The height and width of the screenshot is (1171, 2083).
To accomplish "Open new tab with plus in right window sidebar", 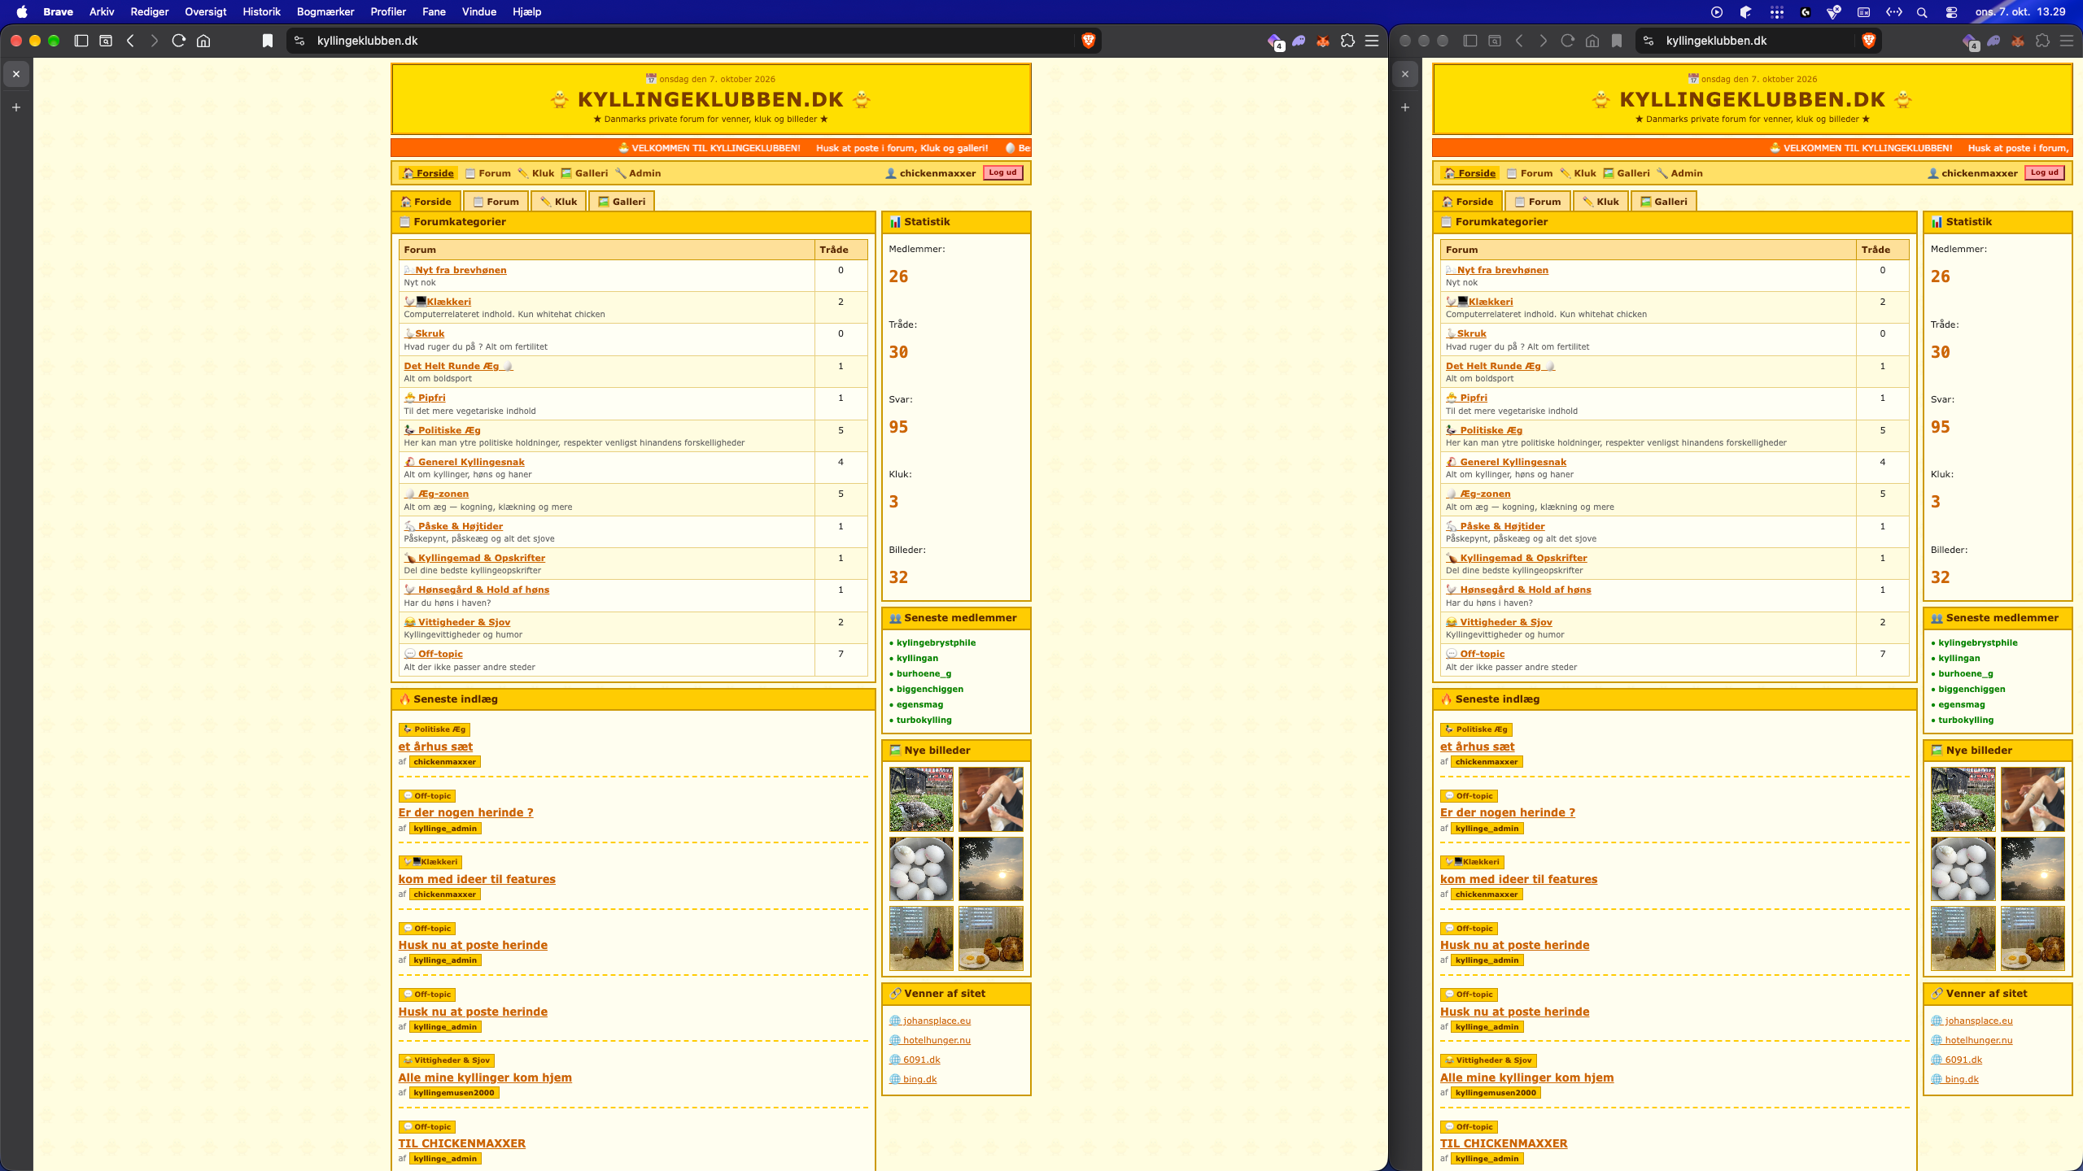I will [x=1405, y=107].
